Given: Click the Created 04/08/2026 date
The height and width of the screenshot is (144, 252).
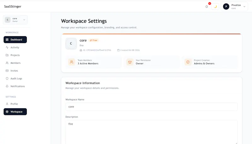Looking at the screenshot, I should [x=130, y=50].
